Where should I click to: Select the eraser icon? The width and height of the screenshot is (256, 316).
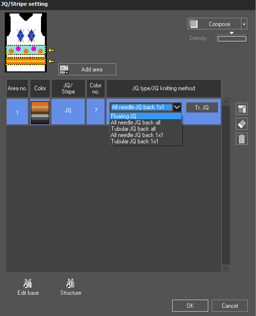tap(242, 124)
